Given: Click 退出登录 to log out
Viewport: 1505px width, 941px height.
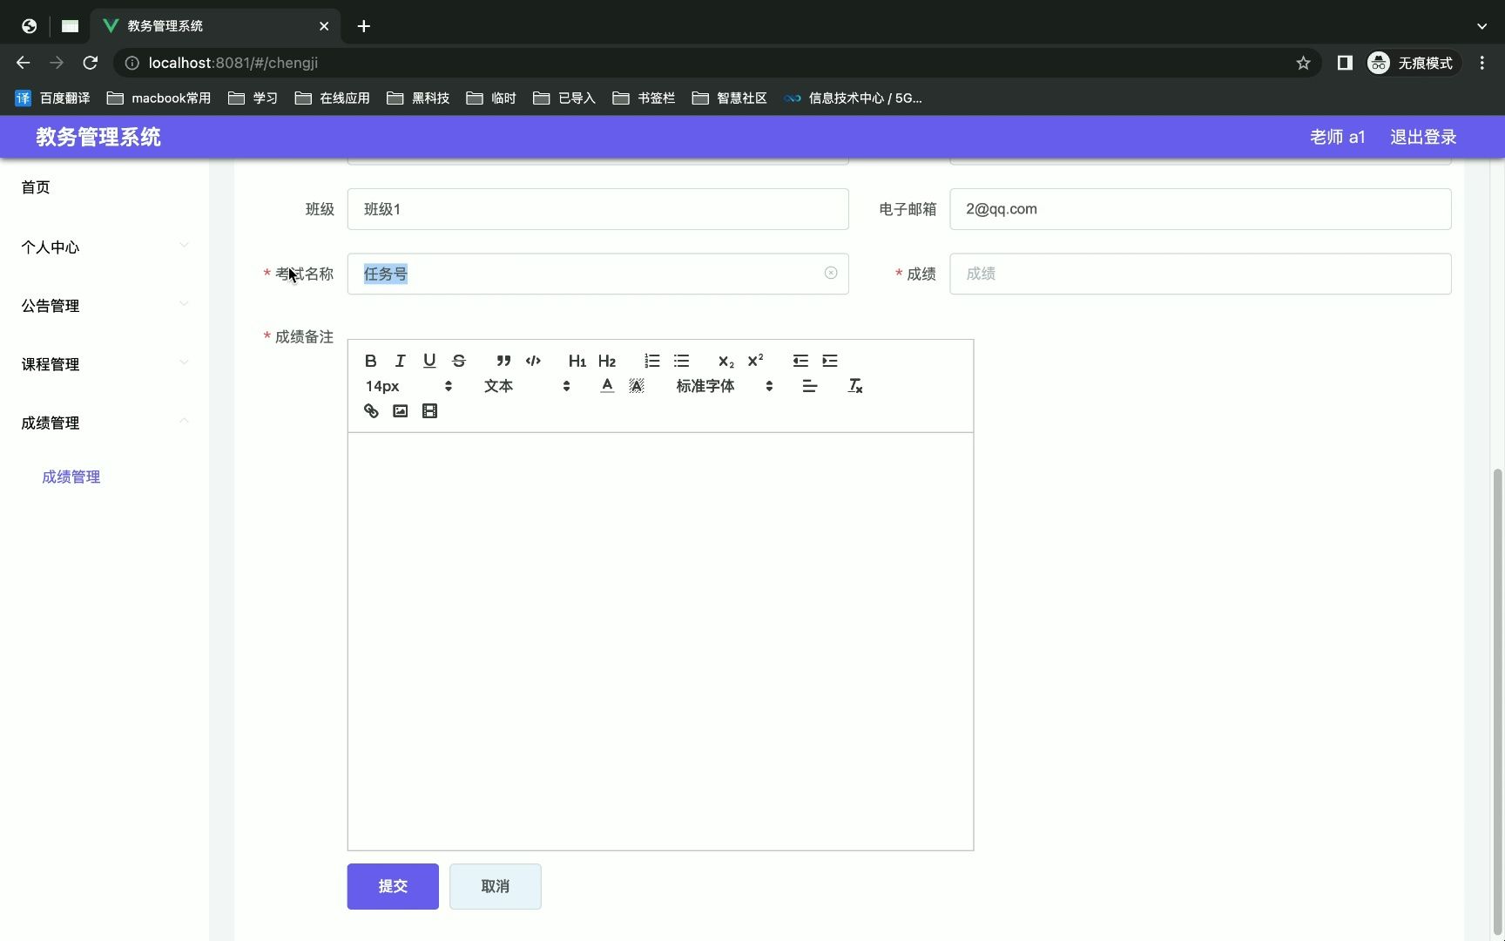Looking at the screenshot, I should coord(1423,137).
